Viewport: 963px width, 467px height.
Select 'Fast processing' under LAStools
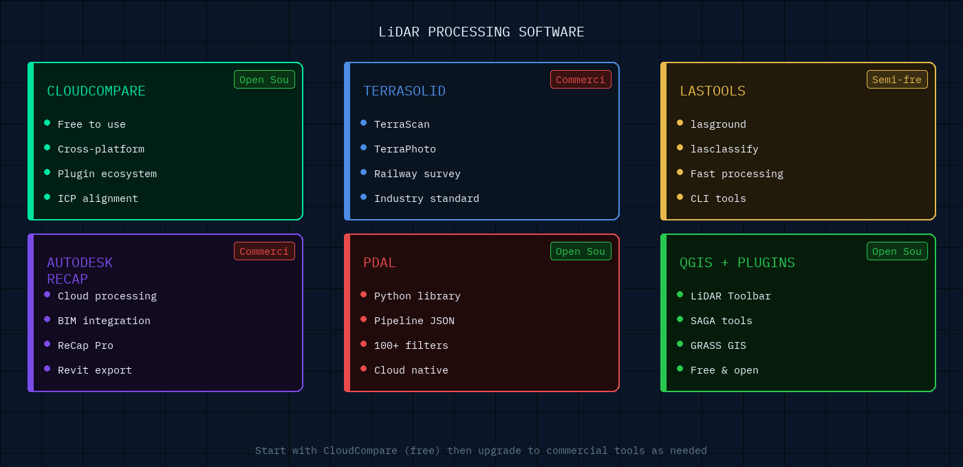tap(737, 174)
